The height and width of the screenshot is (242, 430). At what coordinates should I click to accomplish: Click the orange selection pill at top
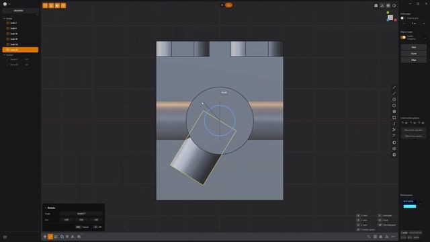[x=228, y=5]
